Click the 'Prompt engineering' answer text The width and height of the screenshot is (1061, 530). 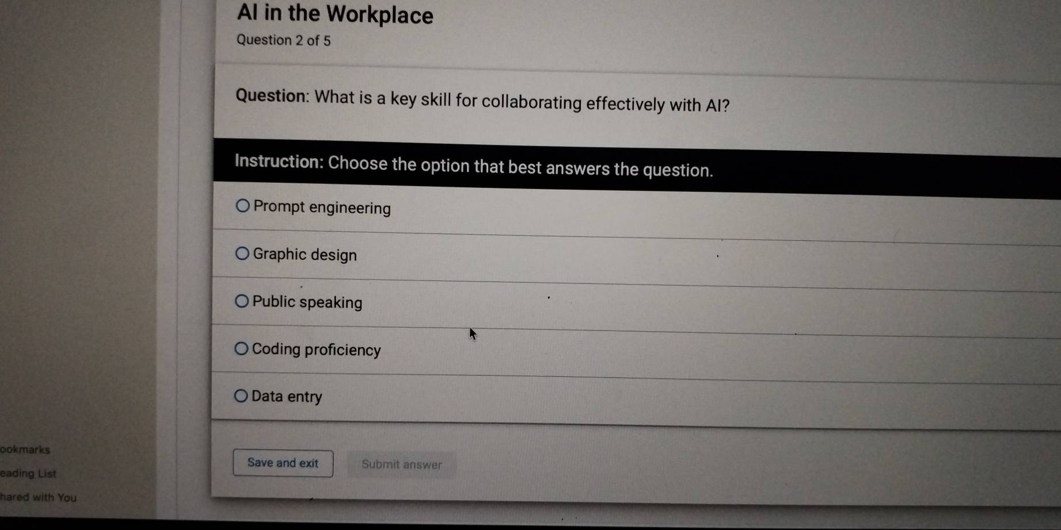tap(322, 208)
